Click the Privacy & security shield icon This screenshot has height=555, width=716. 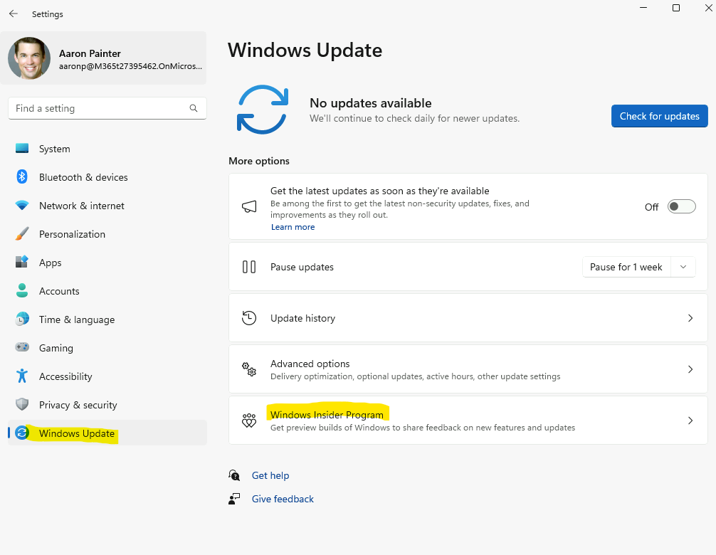22,404
